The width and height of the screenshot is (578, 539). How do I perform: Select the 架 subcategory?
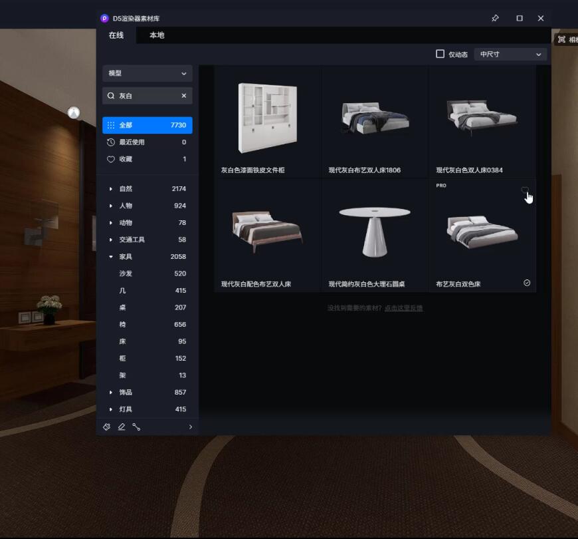147,375
